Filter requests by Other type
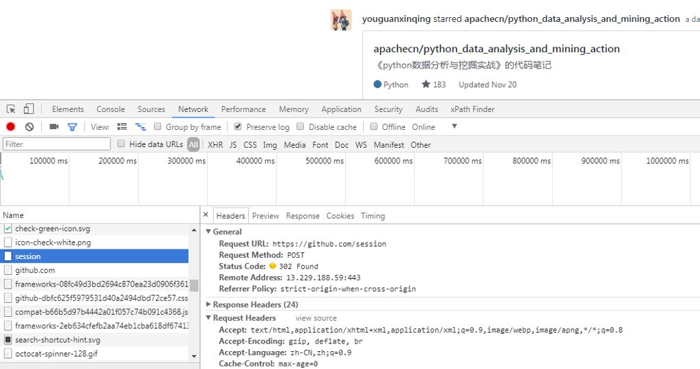The height and width of the screenshot is (369, 700). click(421, 145)
